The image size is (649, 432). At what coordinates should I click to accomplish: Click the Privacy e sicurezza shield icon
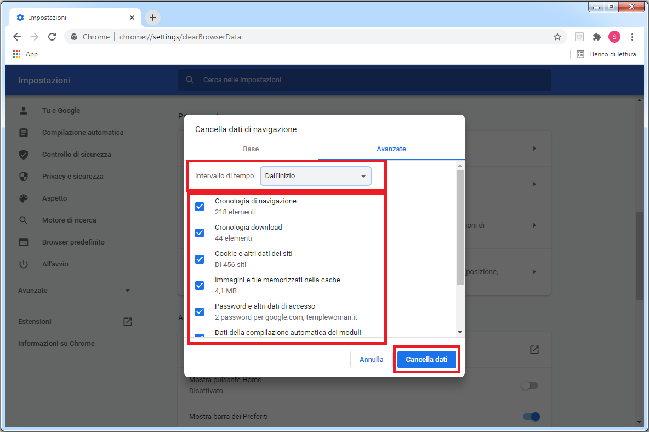coord(24,177)
